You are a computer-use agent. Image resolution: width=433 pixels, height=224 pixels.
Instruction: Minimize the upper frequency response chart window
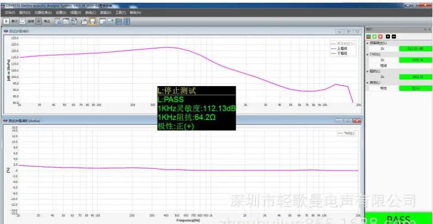[340, 32]
